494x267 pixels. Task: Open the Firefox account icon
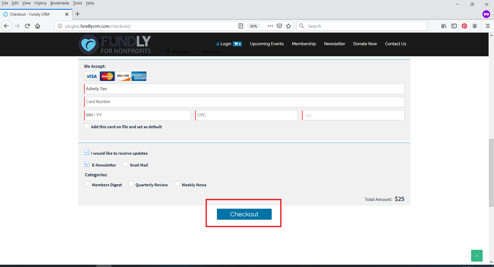pos(475,26)
